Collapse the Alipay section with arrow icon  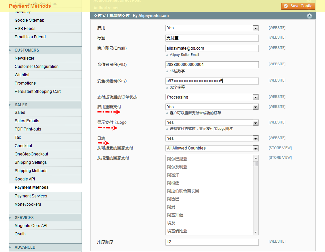tap(309, 16)
